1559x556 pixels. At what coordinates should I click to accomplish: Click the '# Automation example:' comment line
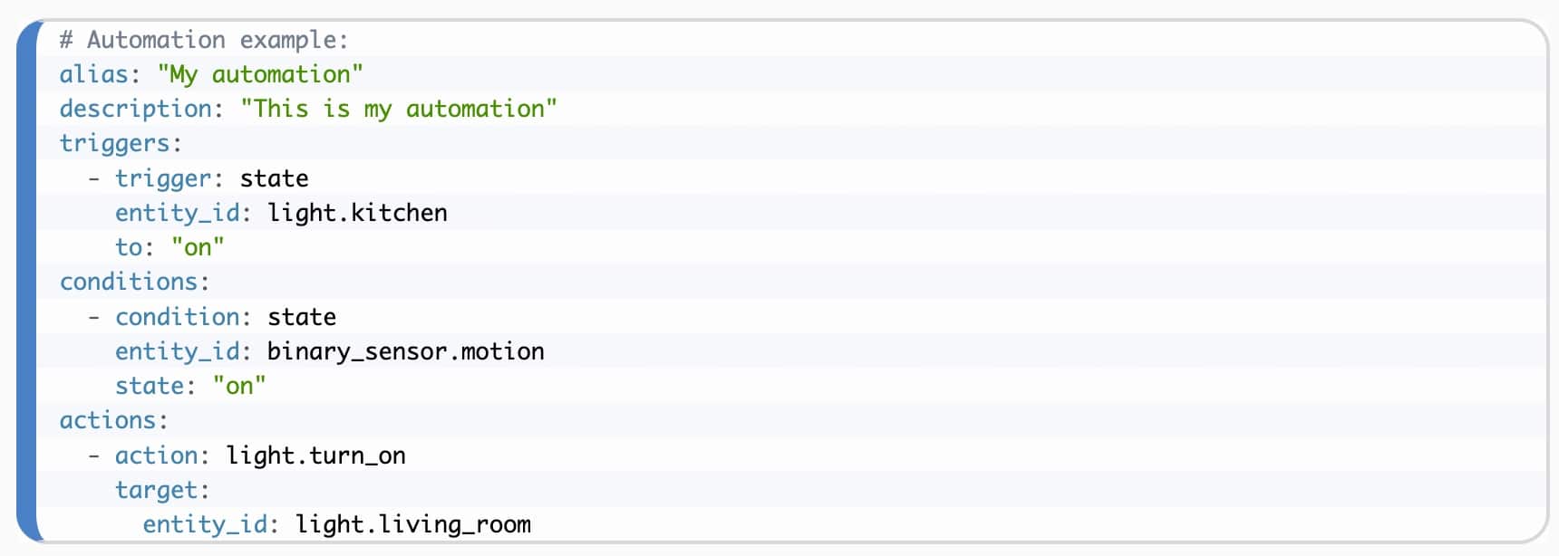[204, 40]
